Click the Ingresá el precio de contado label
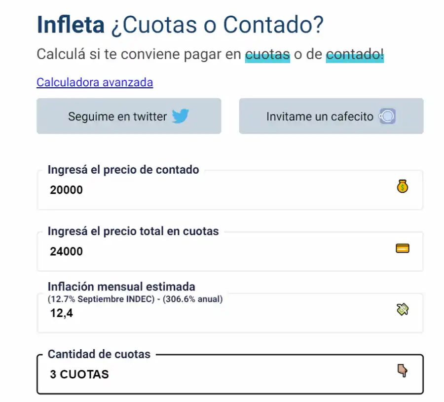This screenshot has height=402, width=444. tap(123, 169)
